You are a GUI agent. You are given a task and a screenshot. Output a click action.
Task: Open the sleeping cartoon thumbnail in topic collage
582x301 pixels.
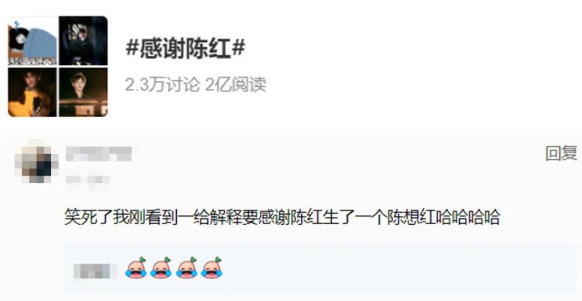pyautogui.click(x=32, y=41)
